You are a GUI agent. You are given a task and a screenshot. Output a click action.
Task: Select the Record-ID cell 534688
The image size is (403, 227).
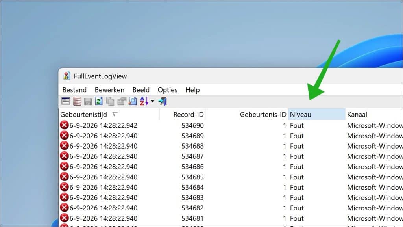[192, 146]
